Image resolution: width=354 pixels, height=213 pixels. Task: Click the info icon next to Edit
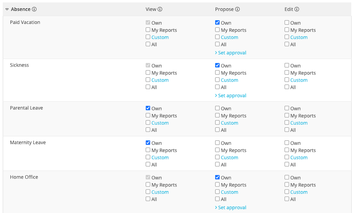pos(297,9)
